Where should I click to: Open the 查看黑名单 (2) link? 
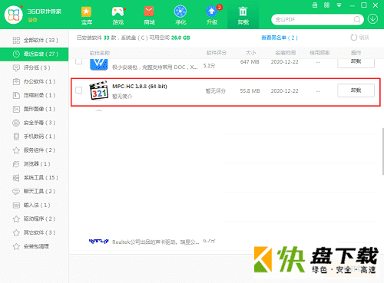pos(280,38)
